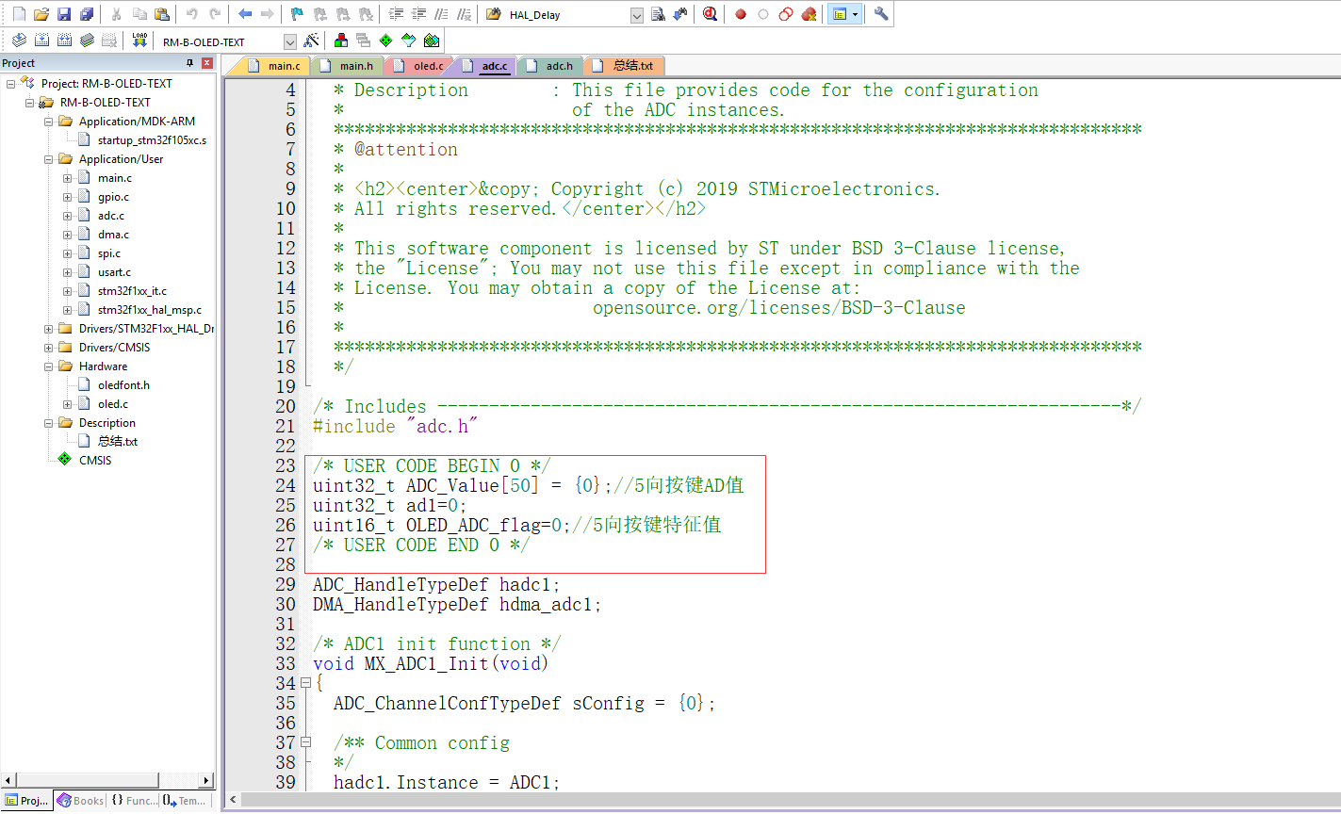Switch to the main.c editor tab

point(275,66)
